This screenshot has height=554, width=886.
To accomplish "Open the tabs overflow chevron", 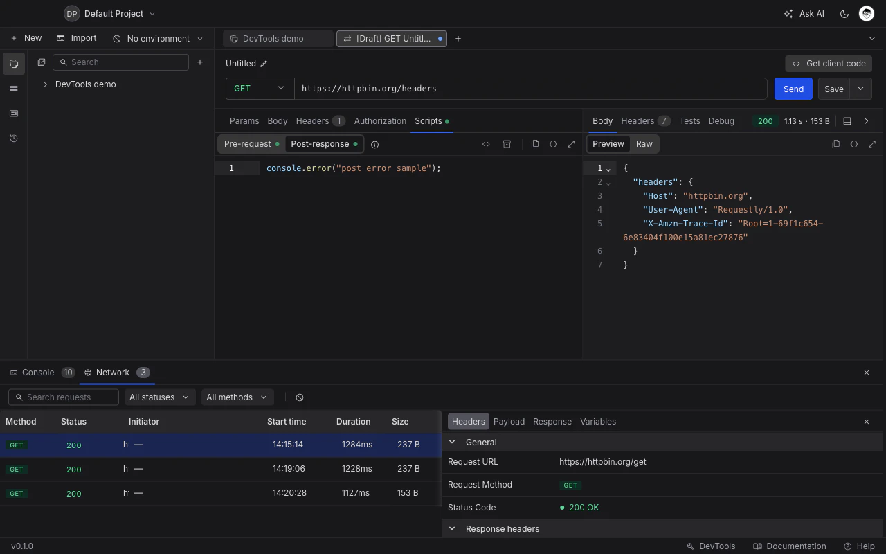I will pyautogui.click(x=872, y=39).
